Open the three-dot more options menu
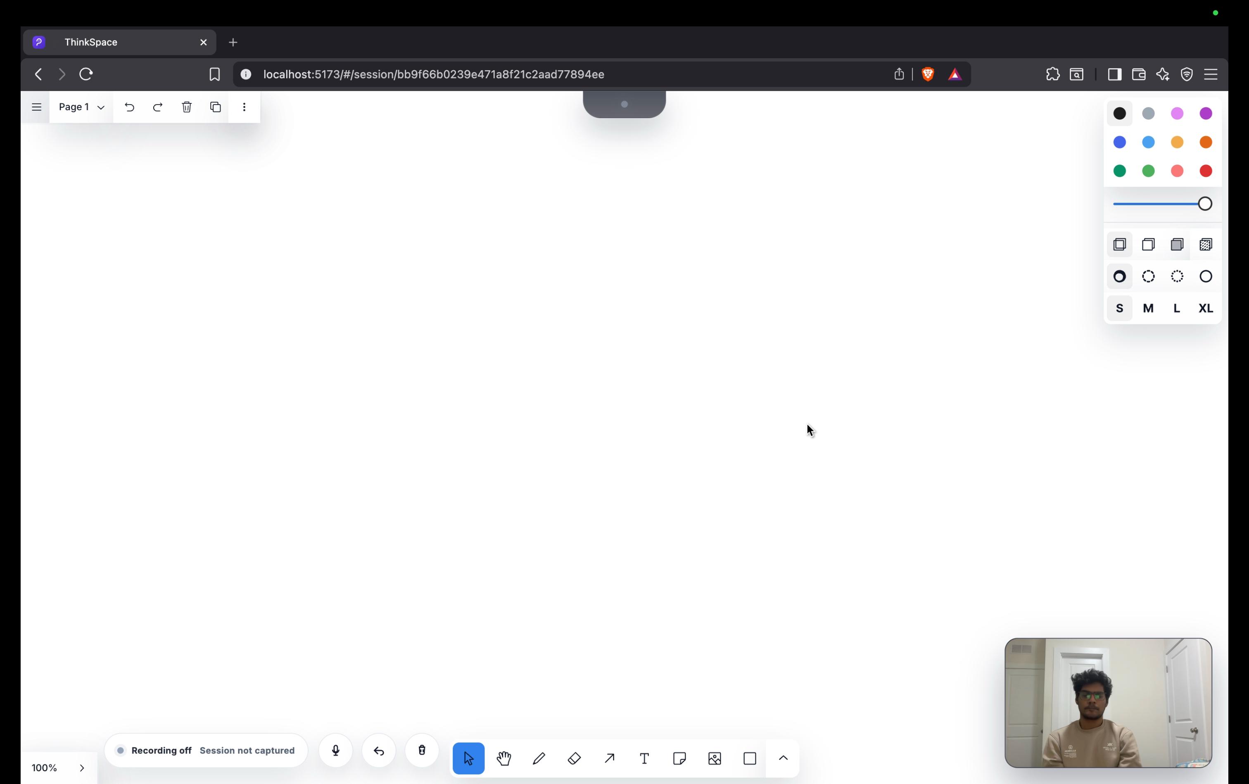Image resolution: width=1249 pixels, height=784 pixels. click(x=244, y=107)
